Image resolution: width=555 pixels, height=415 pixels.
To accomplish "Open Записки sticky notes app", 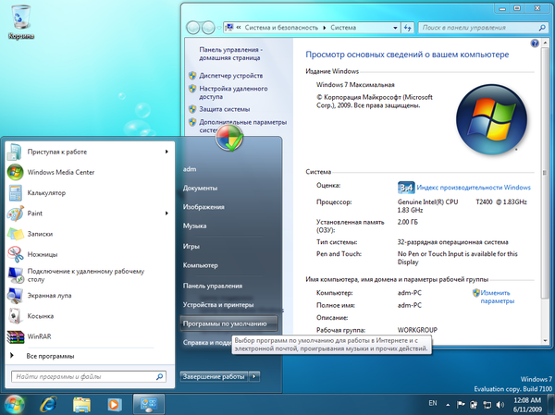I will (40, 234).
